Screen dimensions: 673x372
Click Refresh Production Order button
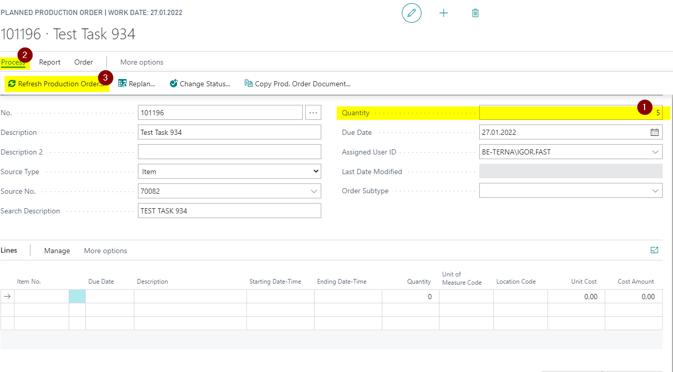pyautogui.click(x=56, y=84)
